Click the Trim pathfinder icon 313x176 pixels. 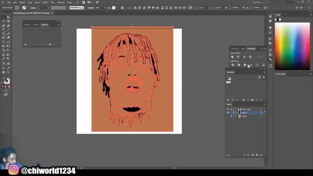point(239,65)
